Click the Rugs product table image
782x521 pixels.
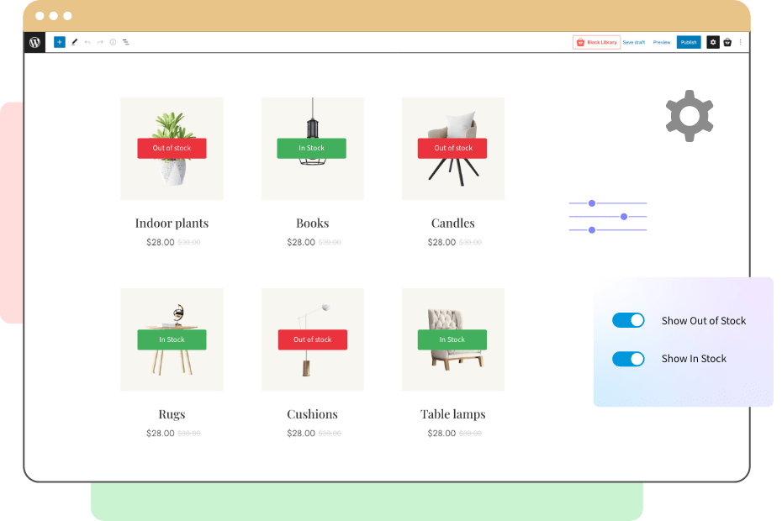172,339
